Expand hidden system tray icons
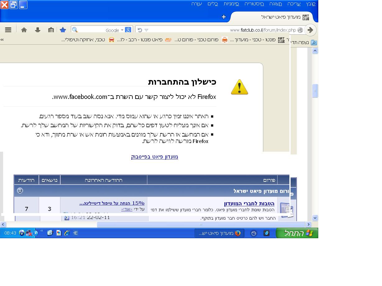This screenshot has height=286, width=382. point(35,233)
